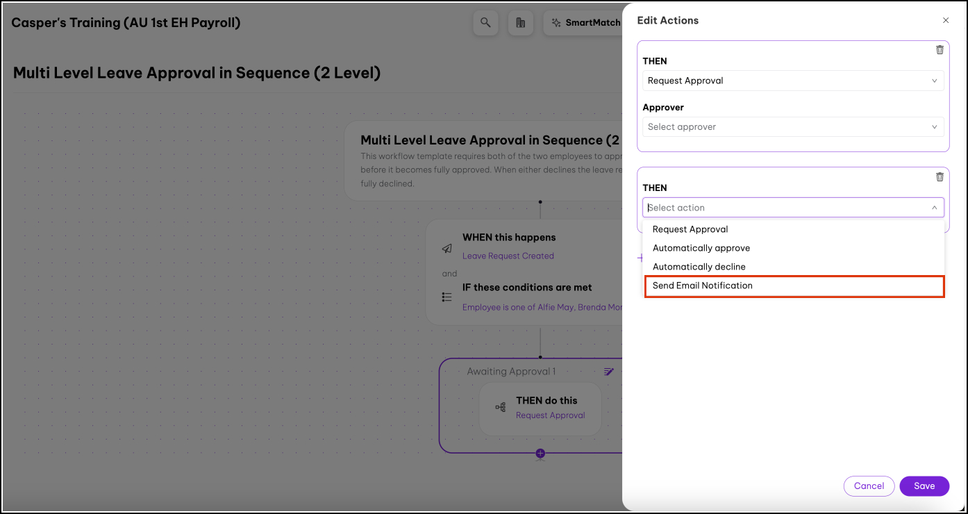Select Automatically decline option
The height and width of the screenshot is (514, 968).
tap(699, 267)
